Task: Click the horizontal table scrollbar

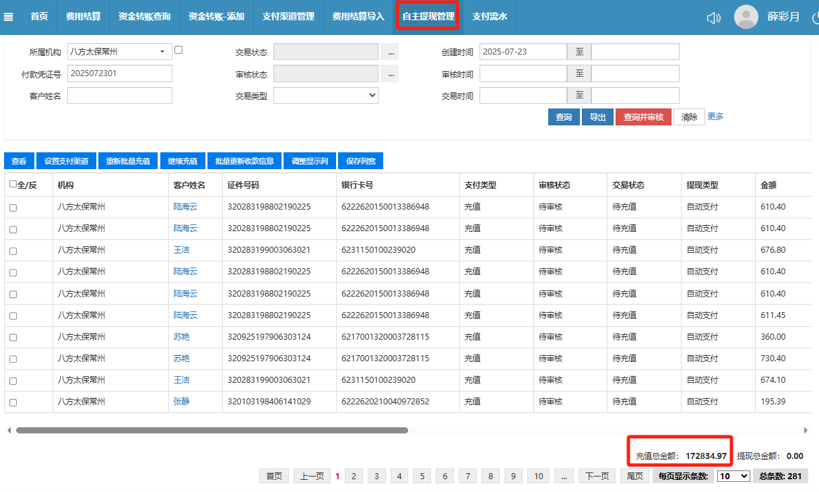Action: (x=211, y=430)
